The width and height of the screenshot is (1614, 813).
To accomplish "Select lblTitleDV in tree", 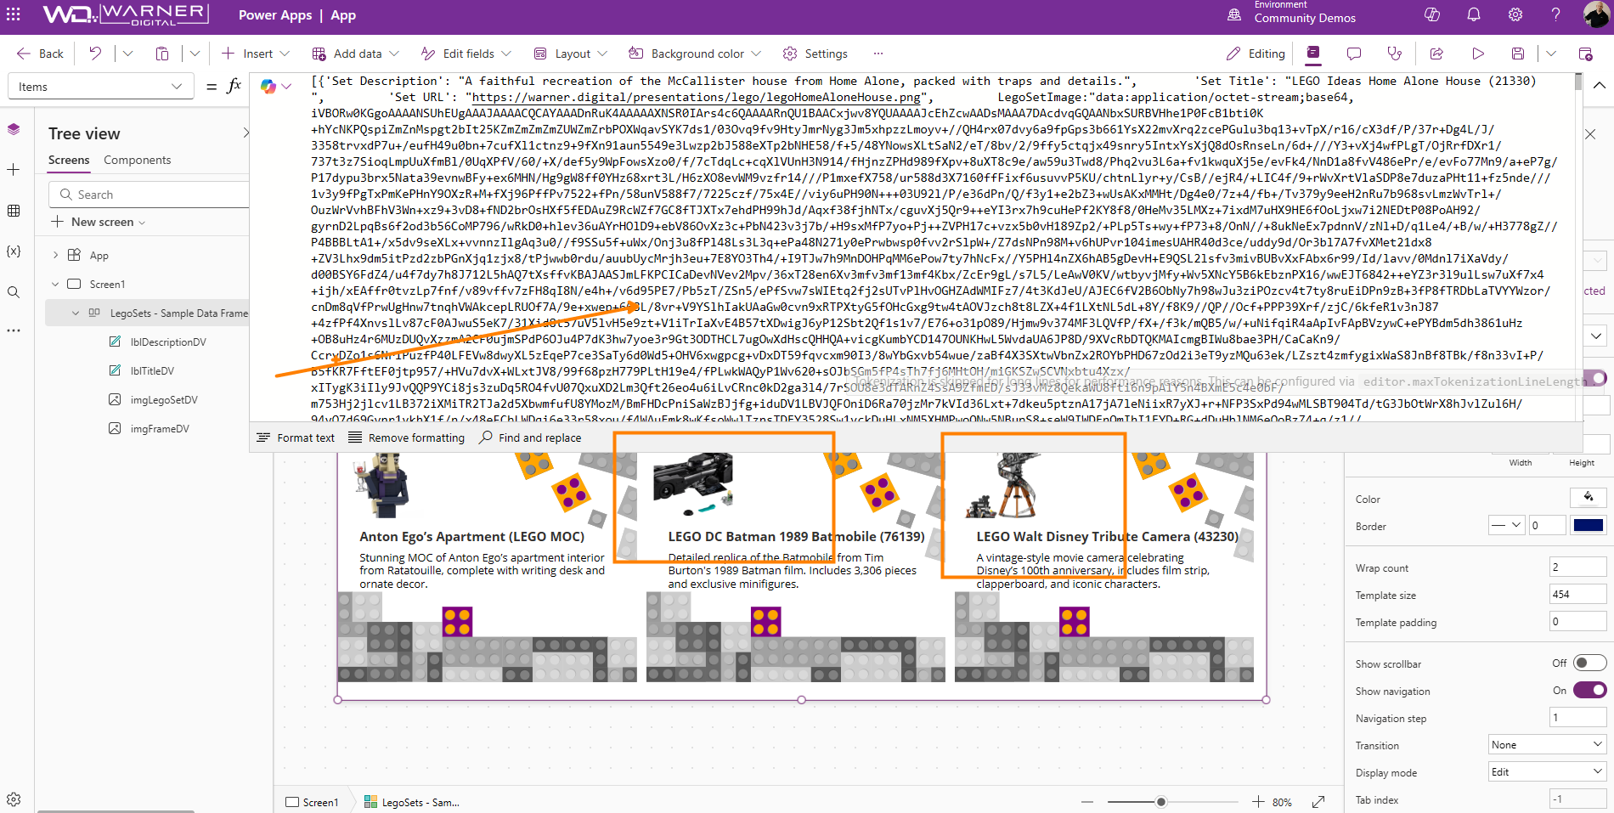I will [x=152, y=370].
